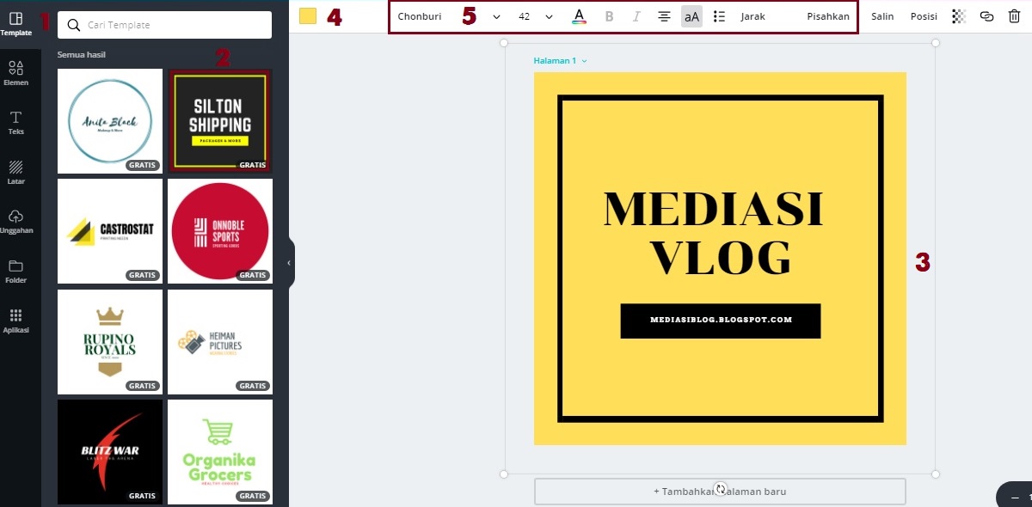
Task: Open the transparency settings icon
Action: click(957, 15)
